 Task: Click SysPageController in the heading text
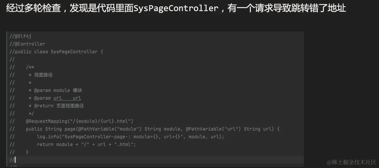176,8
